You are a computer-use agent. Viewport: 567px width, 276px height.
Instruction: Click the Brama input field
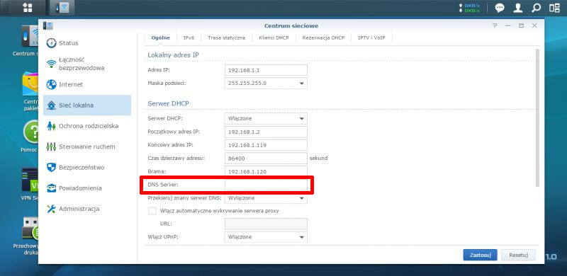click(266, 171)
